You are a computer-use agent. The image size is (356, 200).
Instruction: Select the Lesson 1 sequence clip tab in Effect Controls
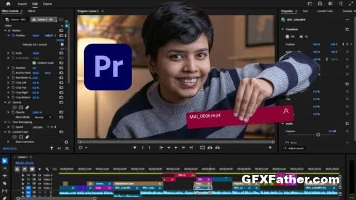coord(43,20)
